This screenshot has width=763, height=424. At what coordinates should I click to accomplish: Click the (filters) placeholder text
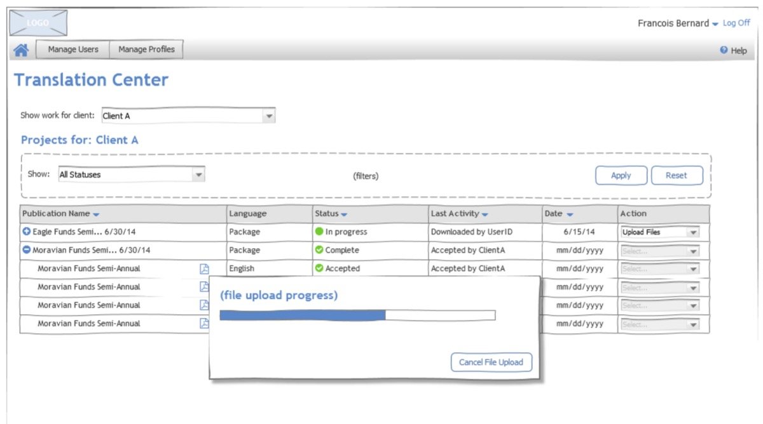366,176
